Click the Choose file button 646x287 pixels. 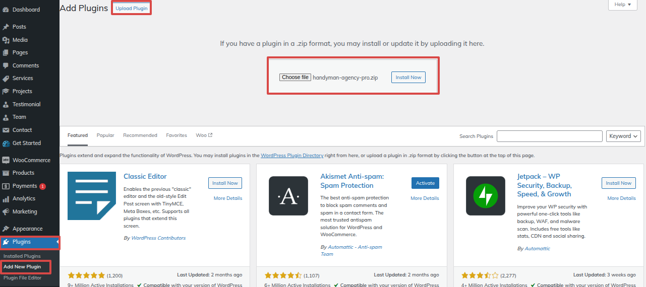point(295,77)
